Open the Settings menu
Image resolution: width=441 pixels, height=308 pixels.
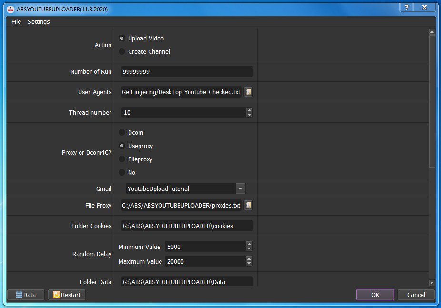pos(39,21)
